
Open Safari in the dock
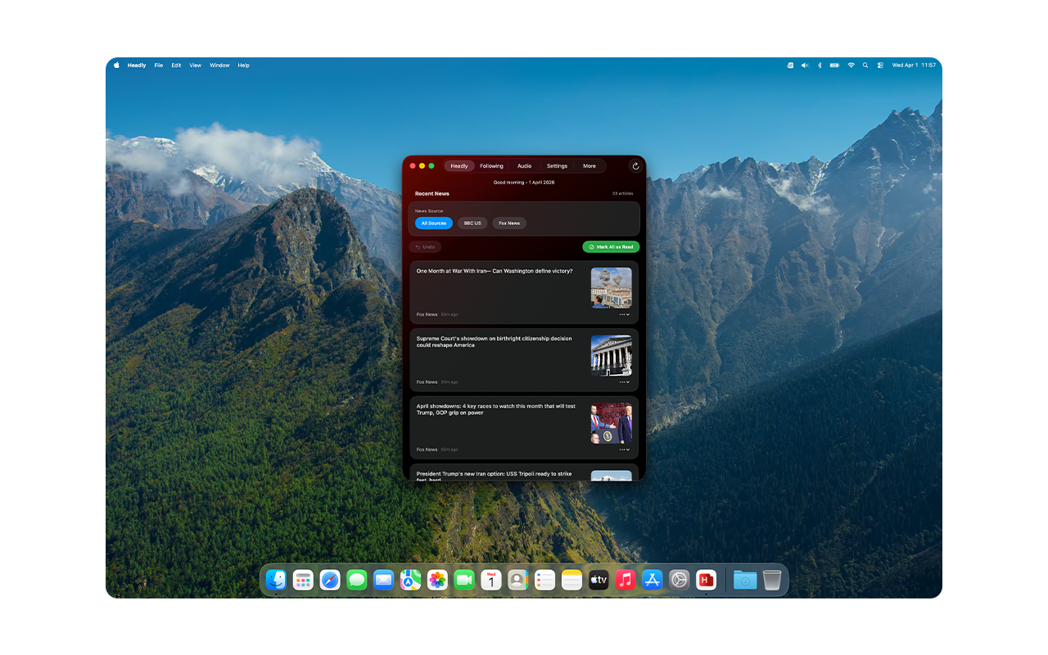(330, 580)
